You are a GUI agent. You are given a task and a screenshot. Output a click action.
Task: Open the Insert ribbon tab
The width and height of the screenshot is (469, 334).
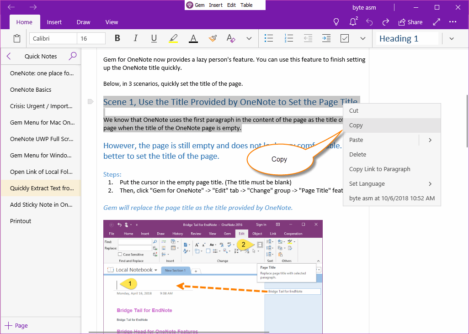(x=54, y=22)
